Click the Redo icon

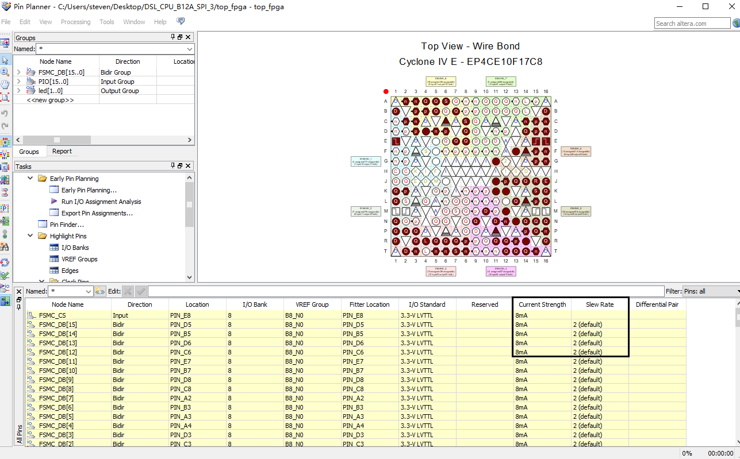click(6, 124)
